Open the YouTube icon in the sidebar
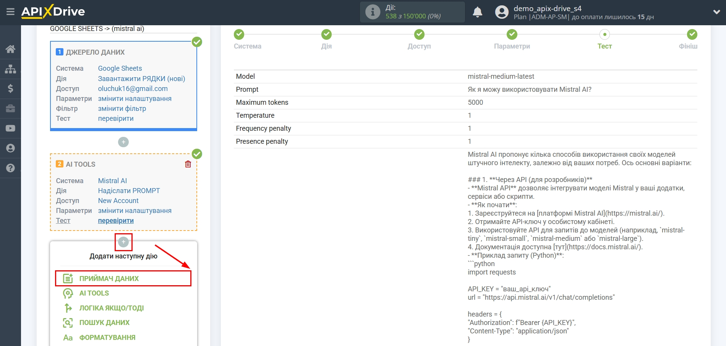This screenshot has height=346, width=726. click(10, 128)
